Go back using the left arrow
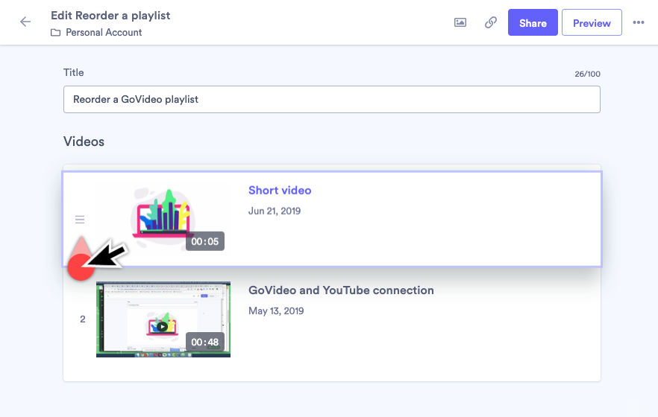 coord(25,22)
